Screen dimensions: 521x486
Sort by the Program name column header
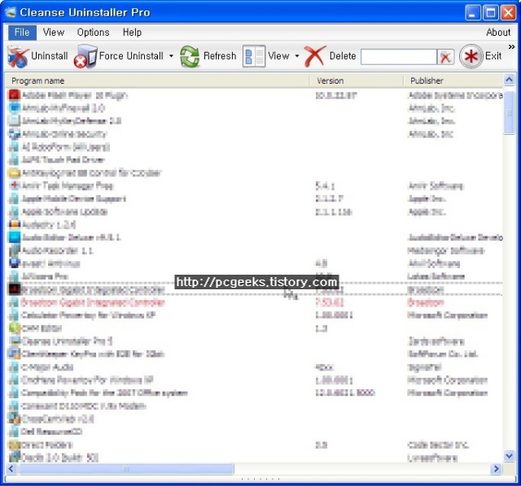coord(157,80)
